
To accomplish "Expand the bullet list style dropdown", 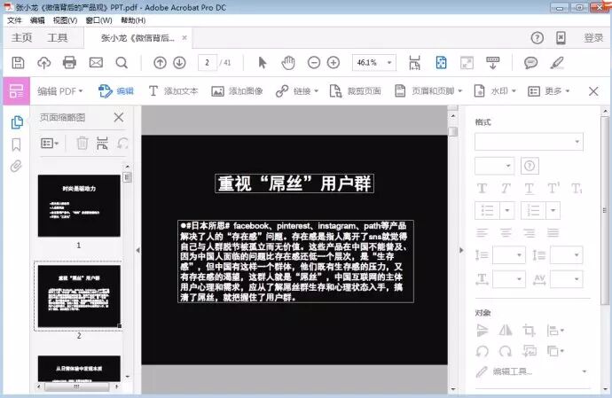I will pyautogui.click(x=506, y=210).
